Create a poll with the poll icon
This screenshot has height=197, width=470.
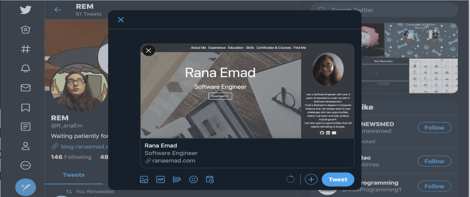[x=177, y=179]
